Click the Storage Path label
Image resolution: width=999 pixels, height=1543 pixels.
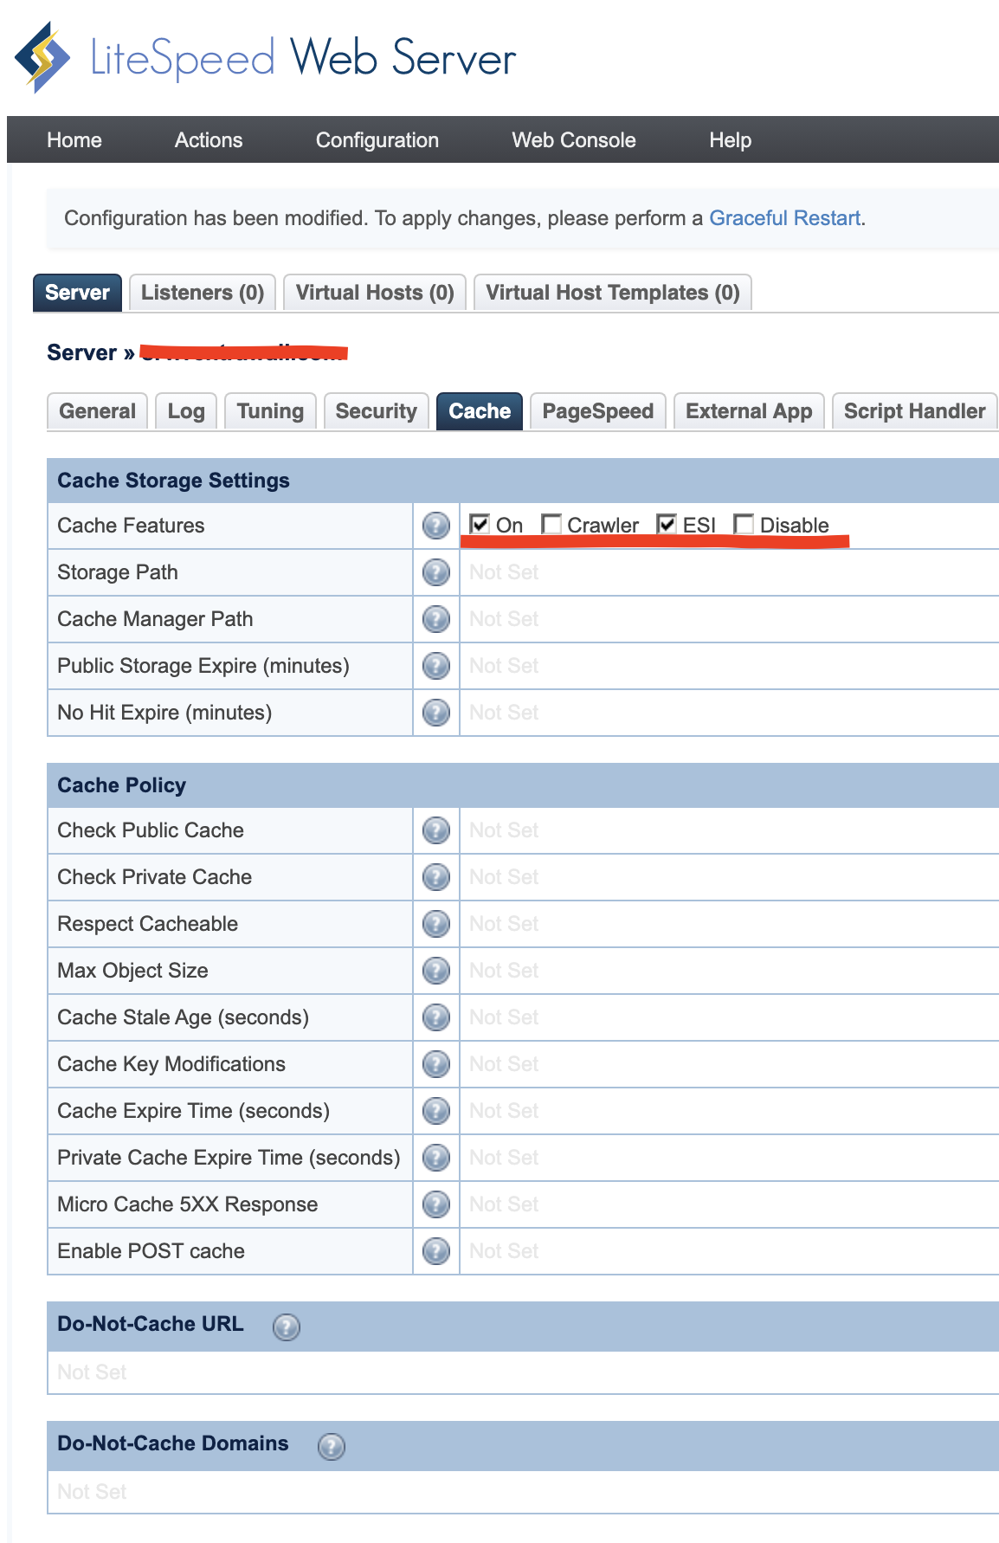[x=118, y=572]
